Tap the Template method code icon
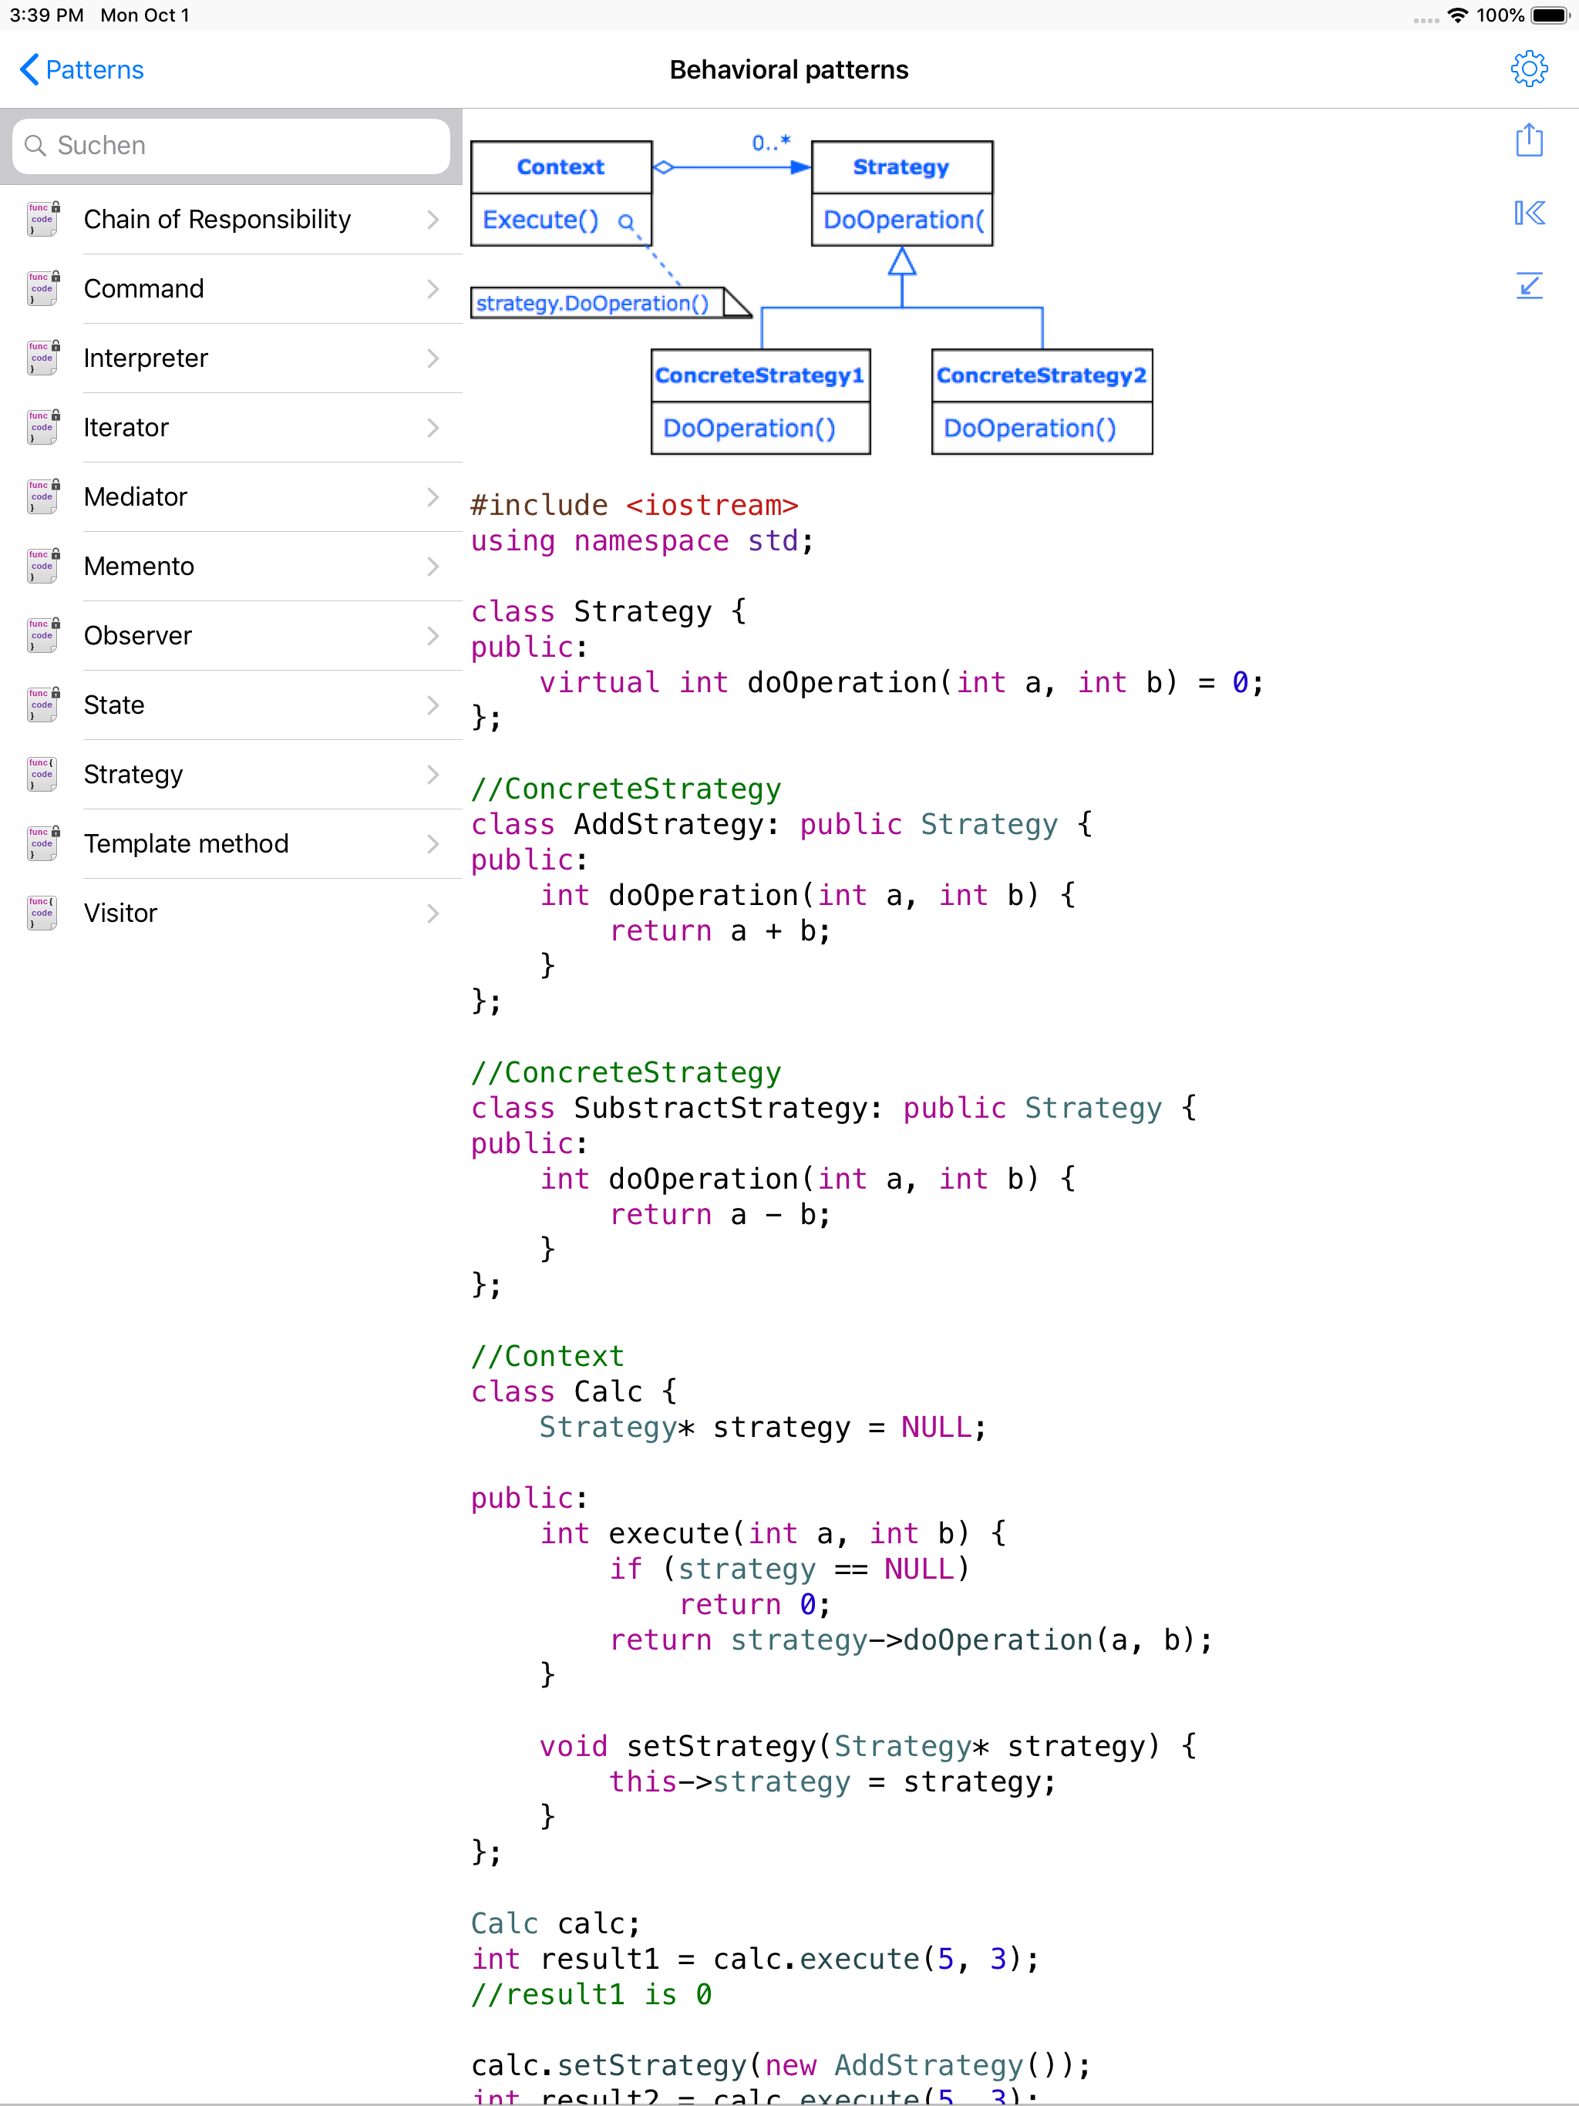 tap(43, 845)
